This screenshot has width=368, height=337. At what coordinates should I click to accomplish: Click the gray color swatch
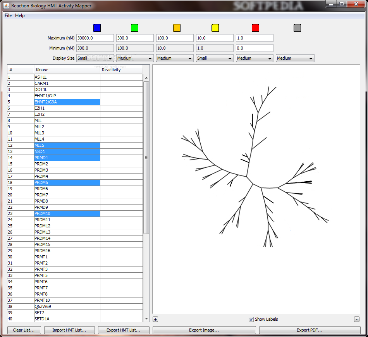point(297,28)
